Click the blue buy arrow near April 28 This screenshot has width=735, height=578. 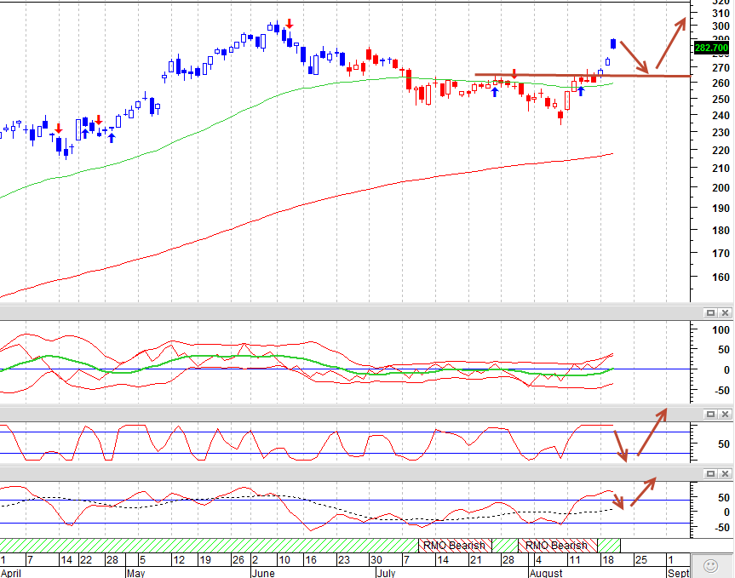(112, 138)
